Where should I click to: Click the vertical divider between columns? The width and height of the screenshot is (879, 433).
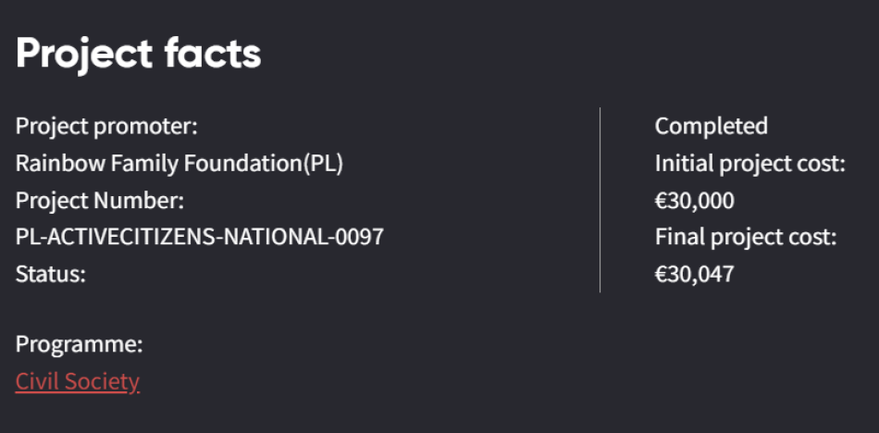(x=600, y=200)
